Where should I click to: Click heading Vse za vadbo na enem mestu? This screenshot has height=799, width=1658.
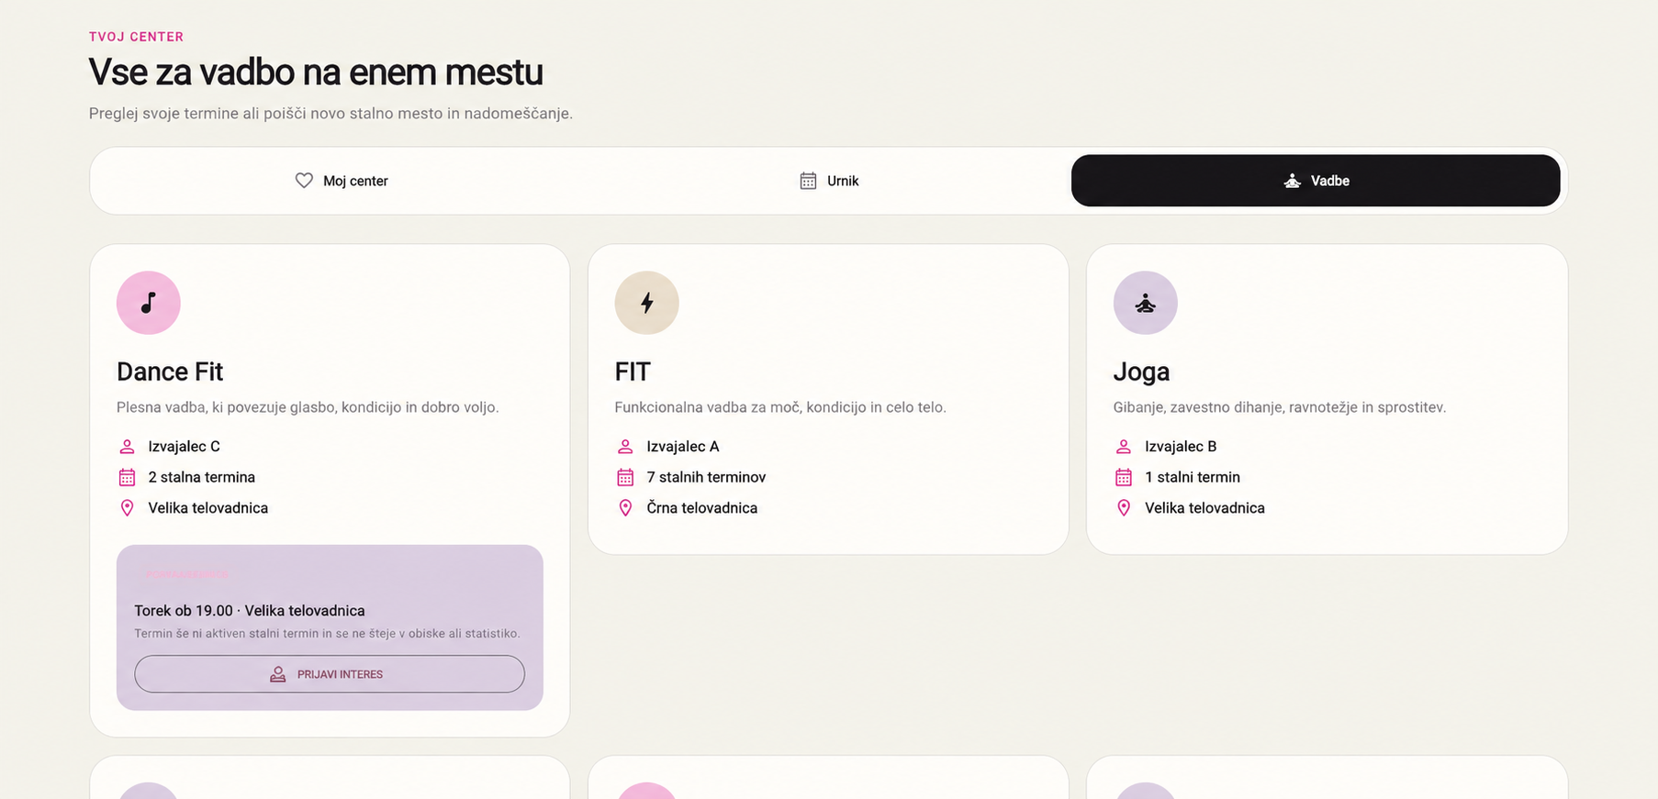tap(316, 72)
